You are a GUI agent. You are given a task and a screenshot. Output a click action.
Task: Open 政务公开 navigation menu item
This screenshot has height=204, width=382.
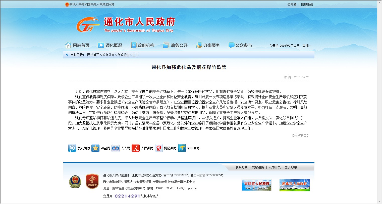pyautogui.click(x=176, y=45)
